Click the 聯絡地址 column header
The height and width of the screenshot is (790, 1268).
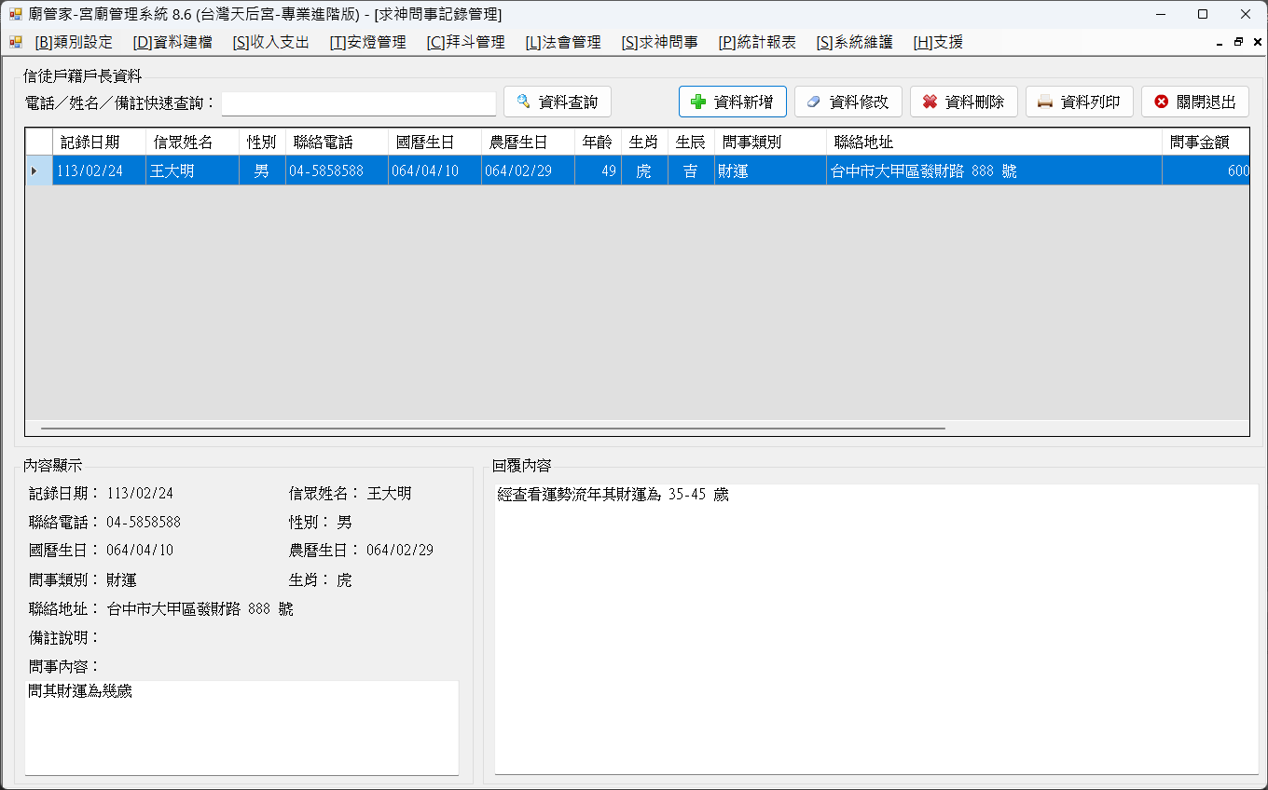pos(994,142)
